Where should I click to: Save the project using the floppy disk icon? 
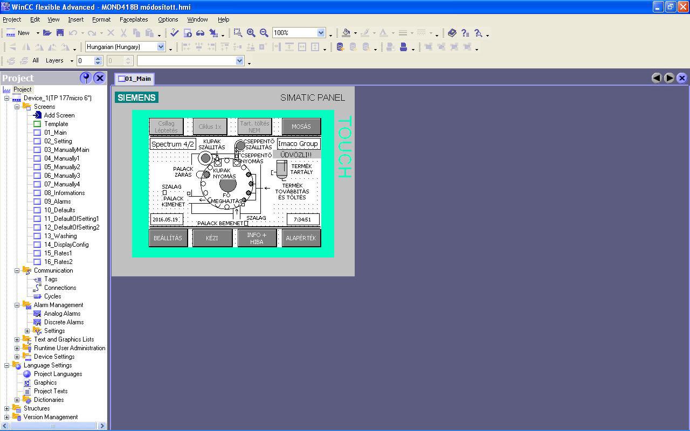click(x=60, y=33)
